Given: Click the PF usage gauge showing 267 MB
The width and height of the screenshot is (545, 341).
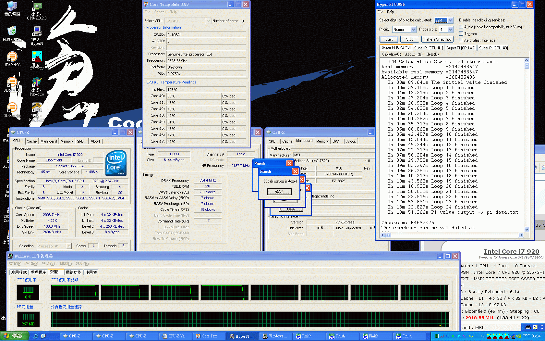Looking at the screenshot, I should (x=28, y=320).
